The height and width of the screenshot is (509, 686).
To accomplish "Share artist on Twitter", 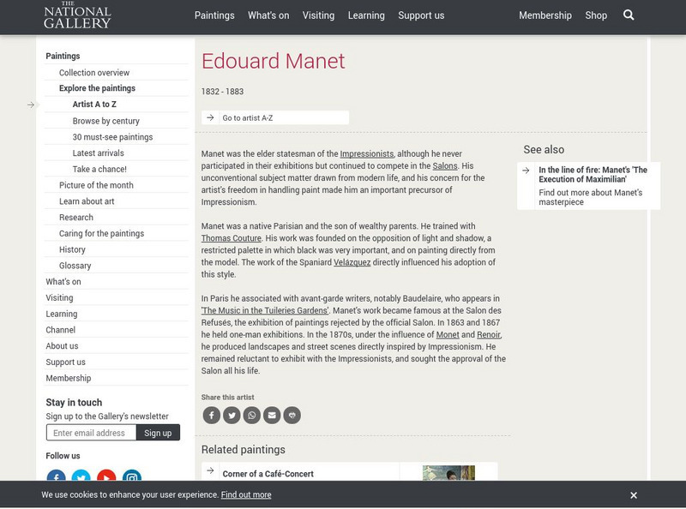I will coord(232,416).
